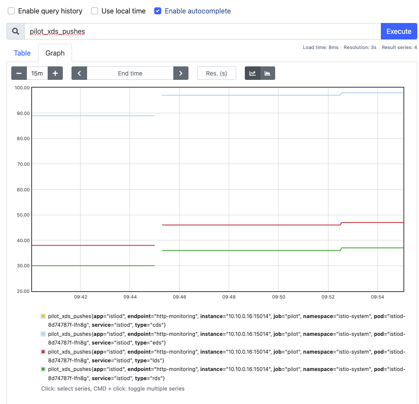Select the green rds series swatch

tap(43, 369)
